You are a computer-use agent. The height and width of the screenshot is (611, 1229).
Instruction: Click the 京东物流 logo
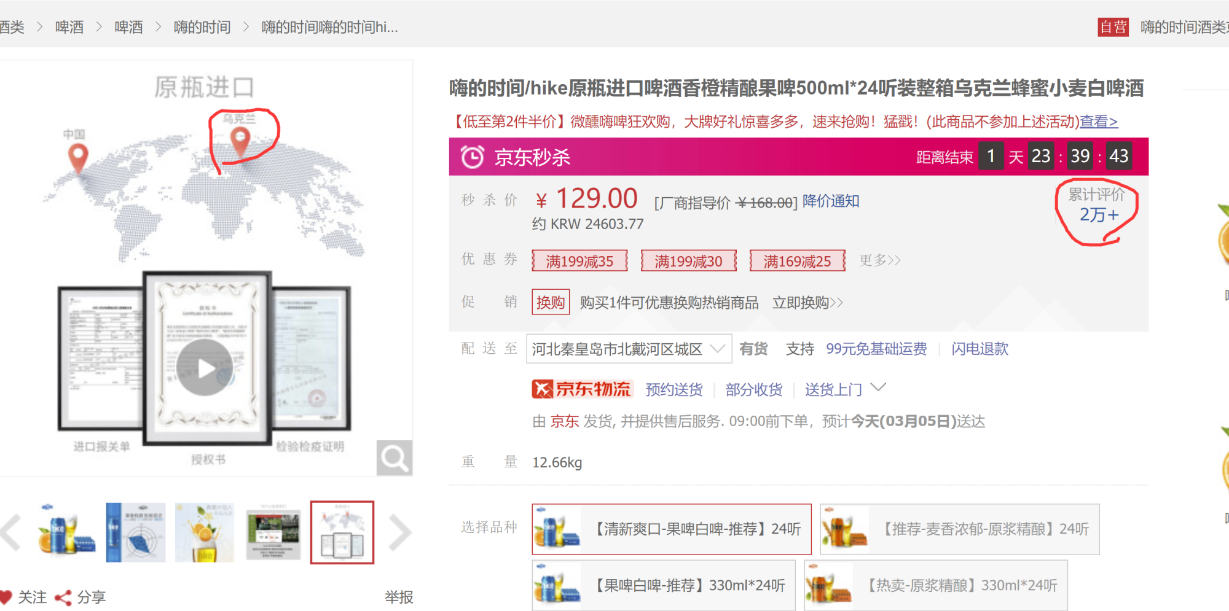tap(581, 389)
